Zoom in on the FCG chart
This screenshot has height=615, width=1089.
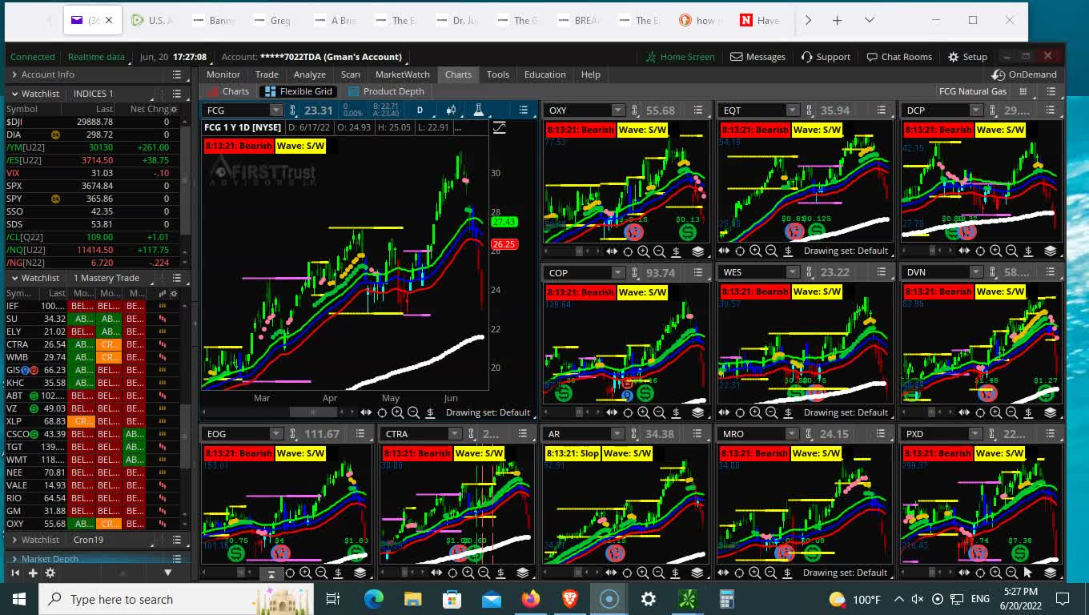[x=398, y=412]
